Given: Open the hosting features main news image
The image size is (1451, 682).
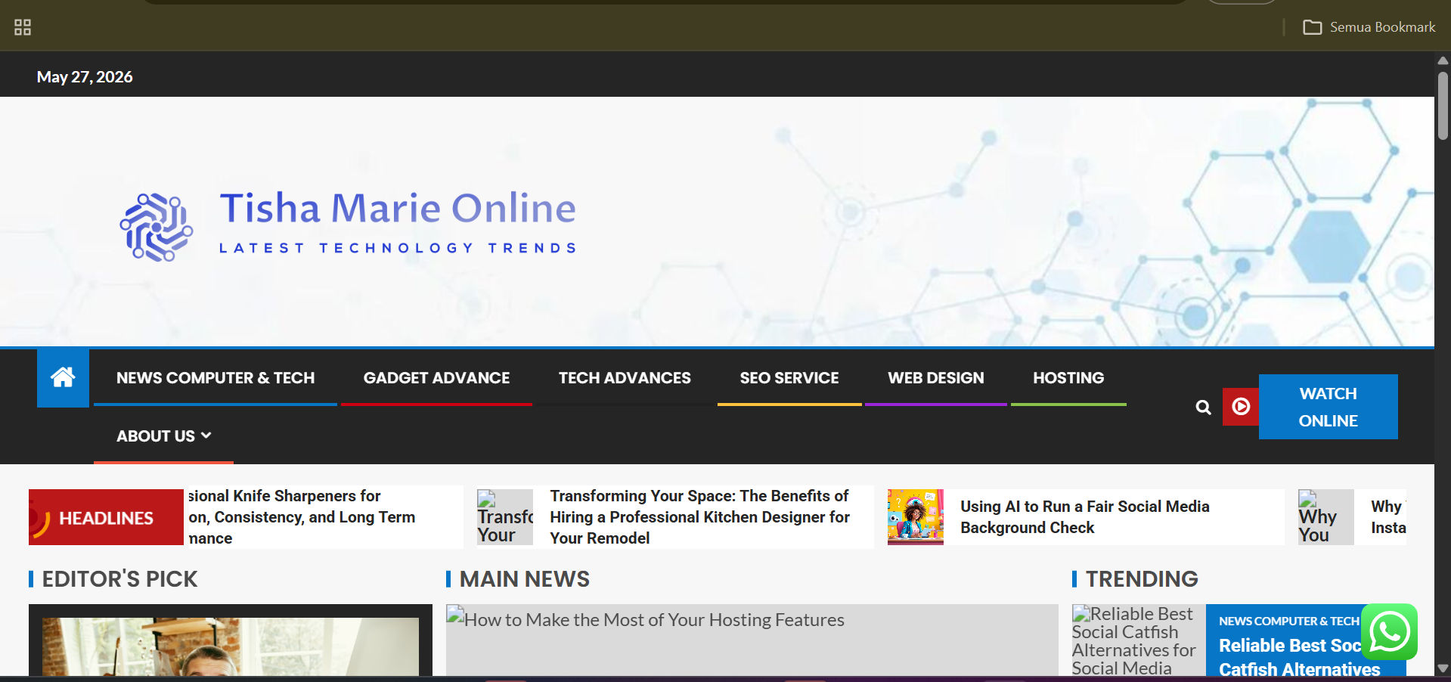Looking at the screenshot, I should 752,640.
